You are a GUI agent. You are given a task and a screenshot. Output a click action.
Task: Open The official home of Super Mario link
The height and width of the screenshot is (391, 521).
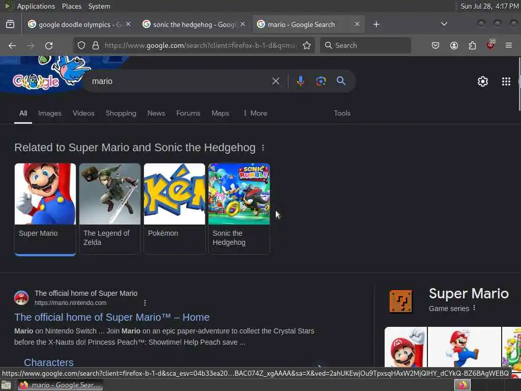[111, 317]
